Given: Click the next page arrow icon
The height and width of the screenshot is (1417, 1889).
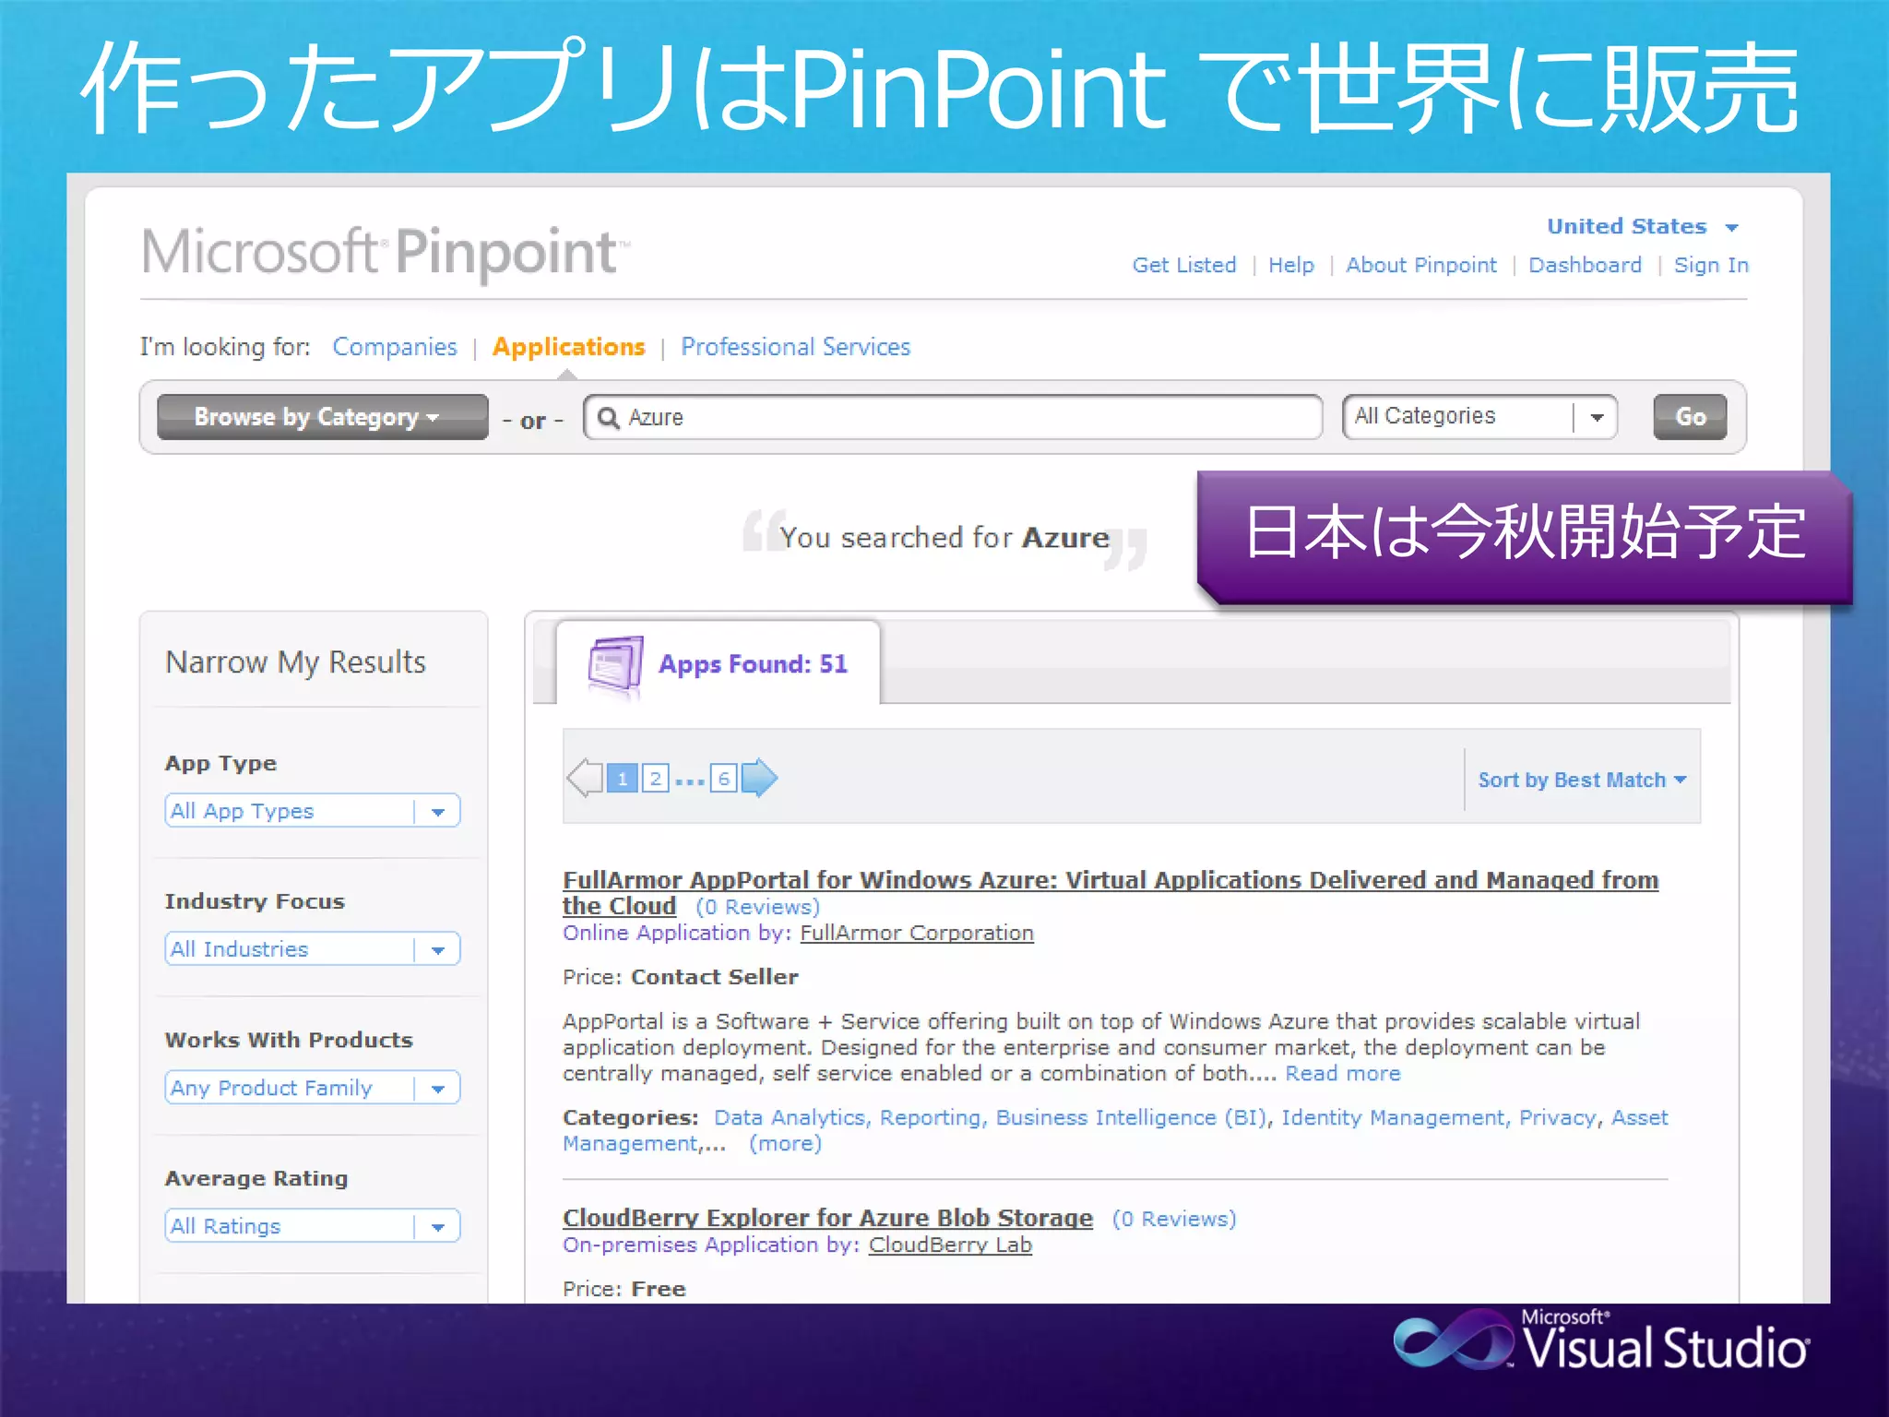Looking at the screenshot, I should [x=759, y=778].
